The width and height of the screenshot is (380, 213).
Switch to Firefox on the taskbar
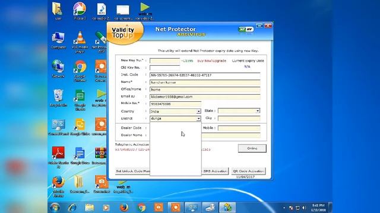(x=124, y=208)
